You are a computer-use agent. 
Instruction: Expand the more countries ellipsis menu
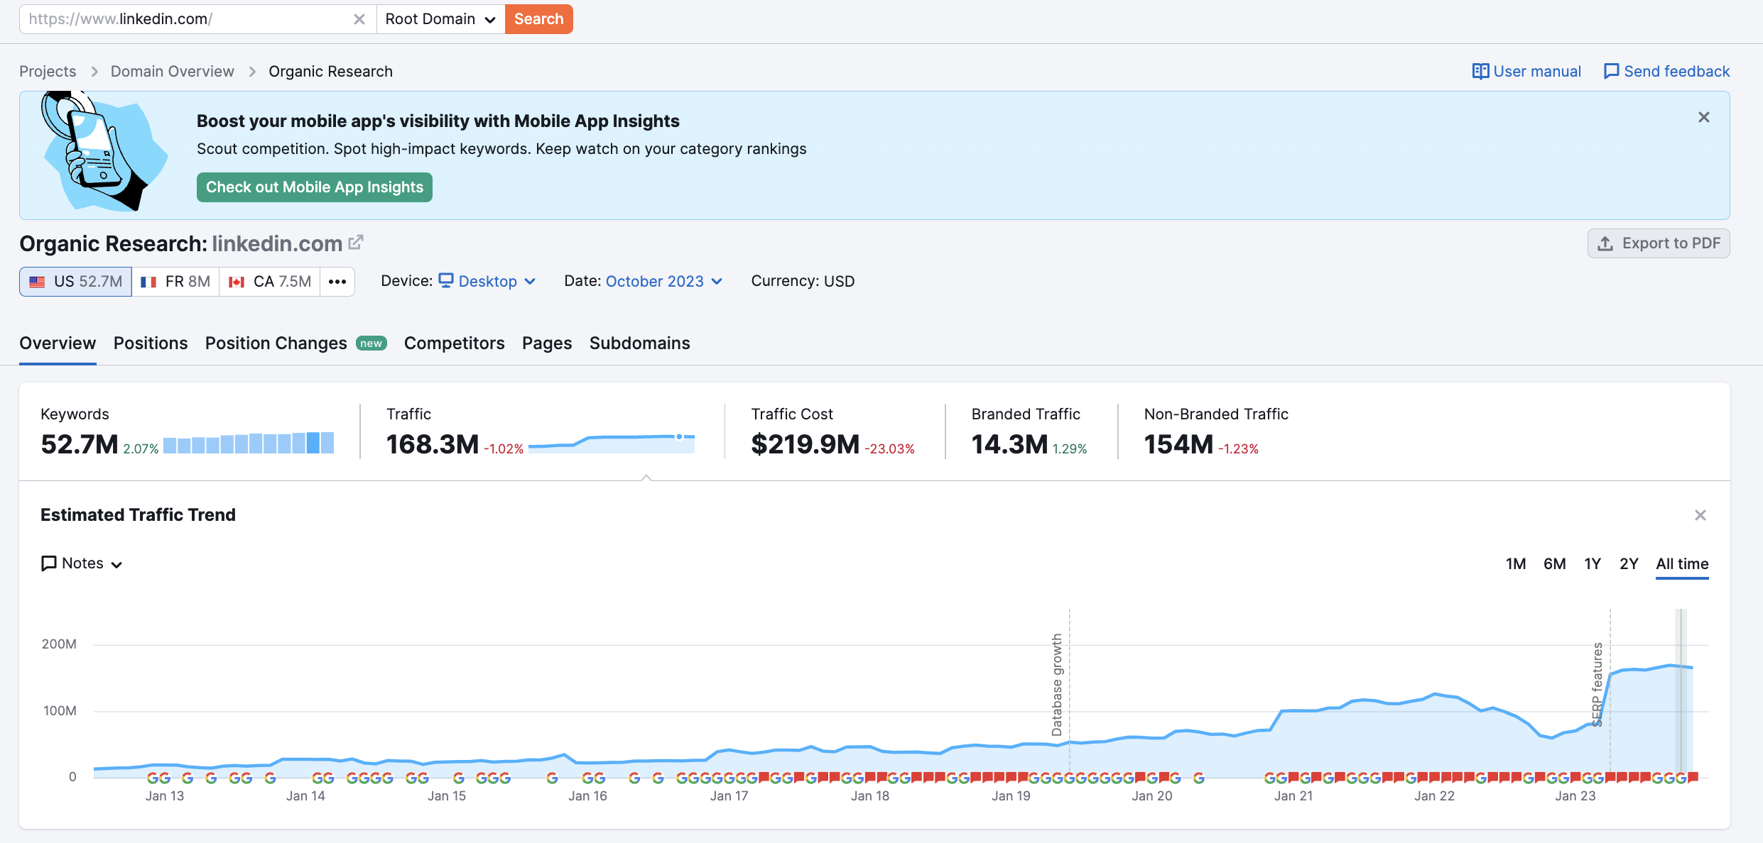pyautogui.click(x=337, y=281)
